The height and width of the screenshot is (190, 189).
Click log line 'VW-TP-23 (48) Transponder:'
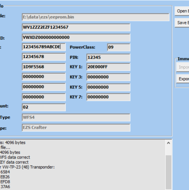(28, 167)
